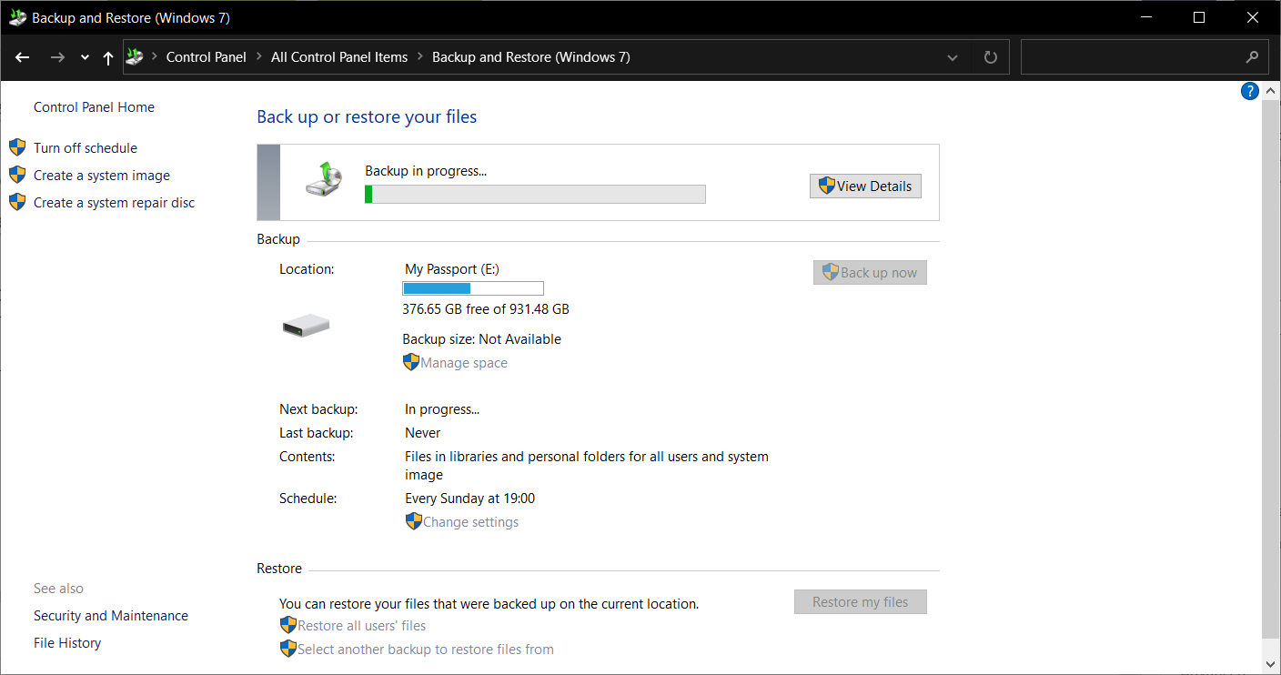The image size is (1281, 675).
Task: Click the refresh icon in the address bar
Action: (991, 57)
